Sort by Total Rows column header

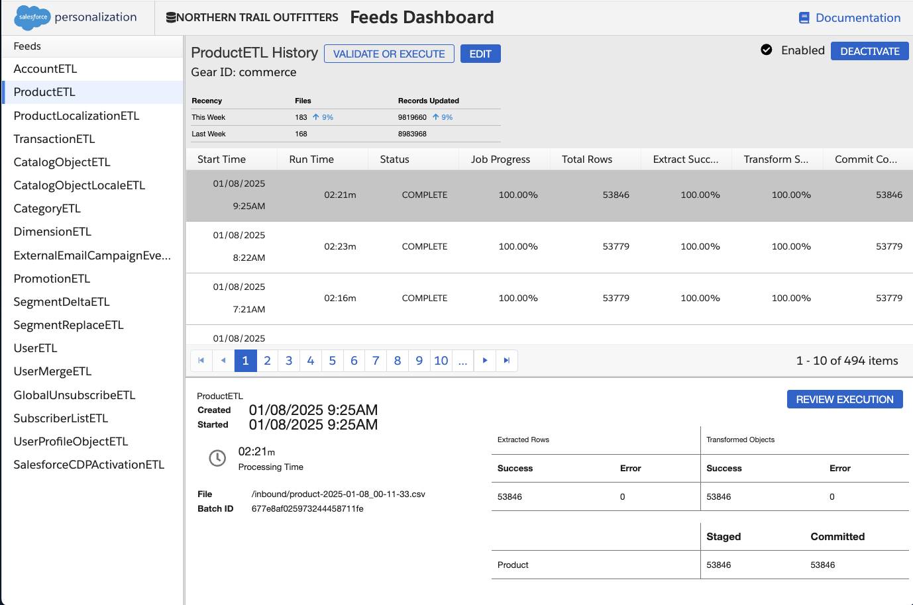[x=596, y=159]
